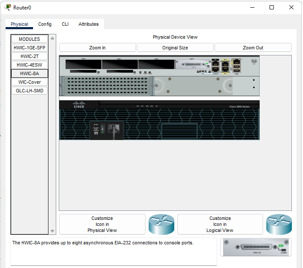The width and height of the screenshot is (303, 268).
Task: Switch to the Physical tab
Action: tap(19, 24)
